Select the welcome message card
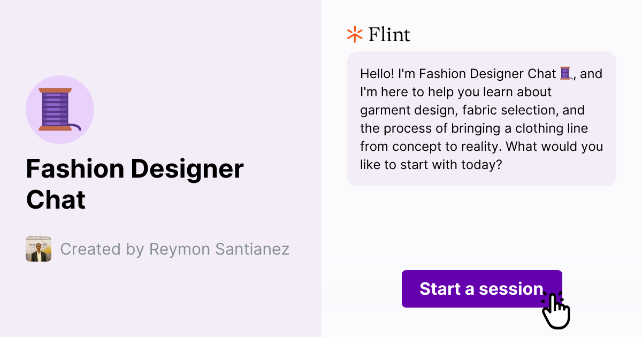This screenshot has height=337, width=642. pos(481,119)
